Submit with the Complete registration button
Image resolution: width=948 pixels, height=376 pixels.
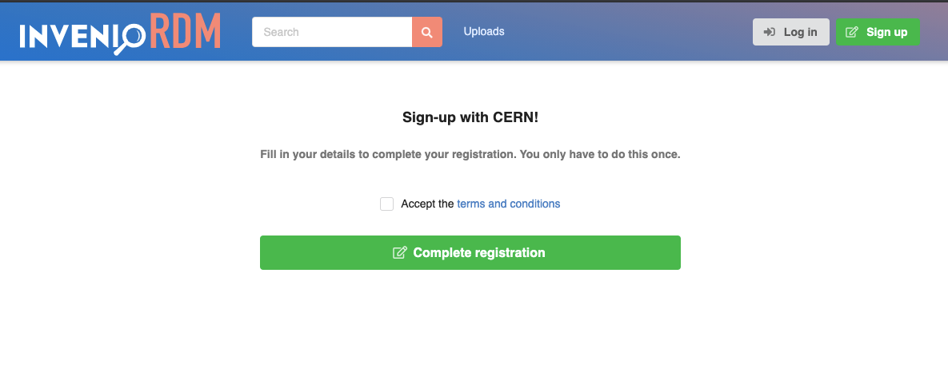(x=470, y=252)
